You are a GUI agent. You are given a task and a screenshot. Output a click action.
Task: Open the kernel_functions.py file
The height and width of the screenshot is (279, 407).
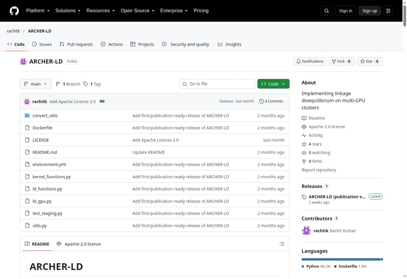[x=52, y=177]
